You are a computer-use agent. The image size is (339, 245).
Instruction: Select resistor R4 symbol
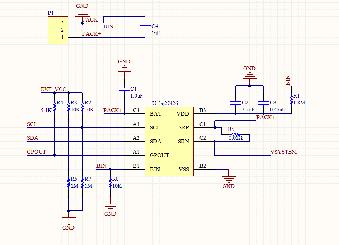coord(55,106)
